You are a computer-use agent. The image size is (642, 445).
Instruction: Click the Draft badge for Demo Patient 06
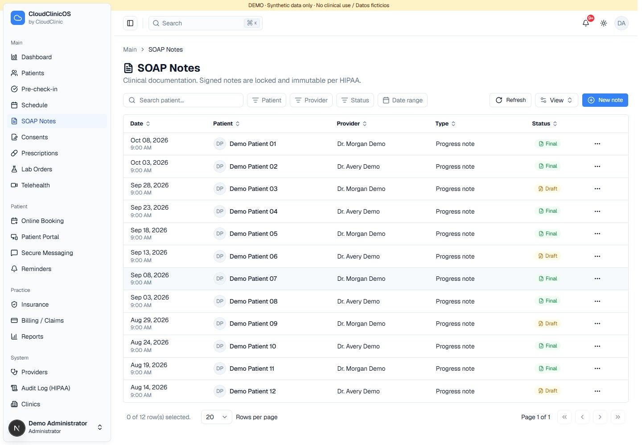548,256
